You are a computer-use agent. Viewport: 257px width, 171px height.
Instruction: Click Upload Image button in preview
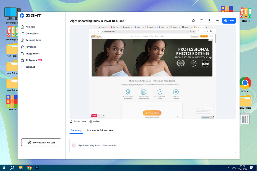pos(152,113)
